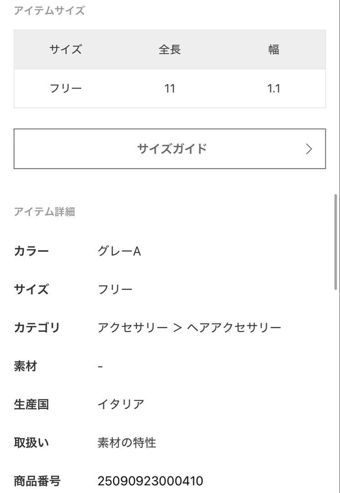The image size is (340, 493).
Task: Click the アイテムサイズ section heading
Action: (x=49, y=11)
